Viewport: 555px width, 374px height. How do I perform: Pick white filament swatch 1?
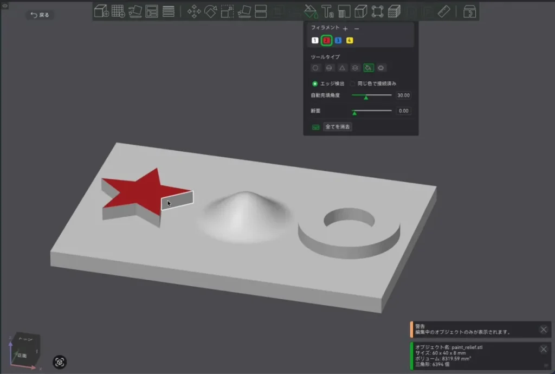click(315, 40)
